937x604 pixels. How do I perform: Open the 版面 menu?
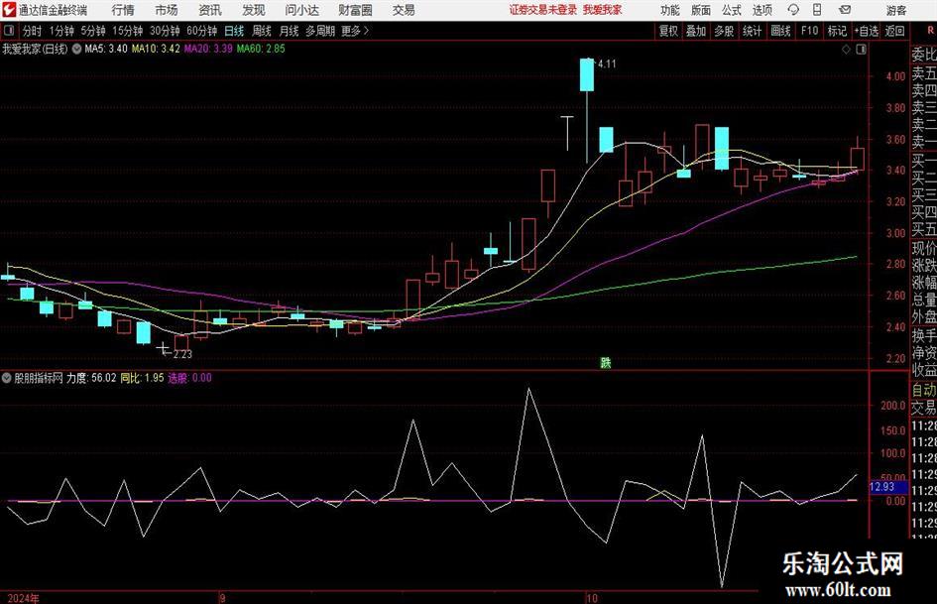tap(700, 10)
